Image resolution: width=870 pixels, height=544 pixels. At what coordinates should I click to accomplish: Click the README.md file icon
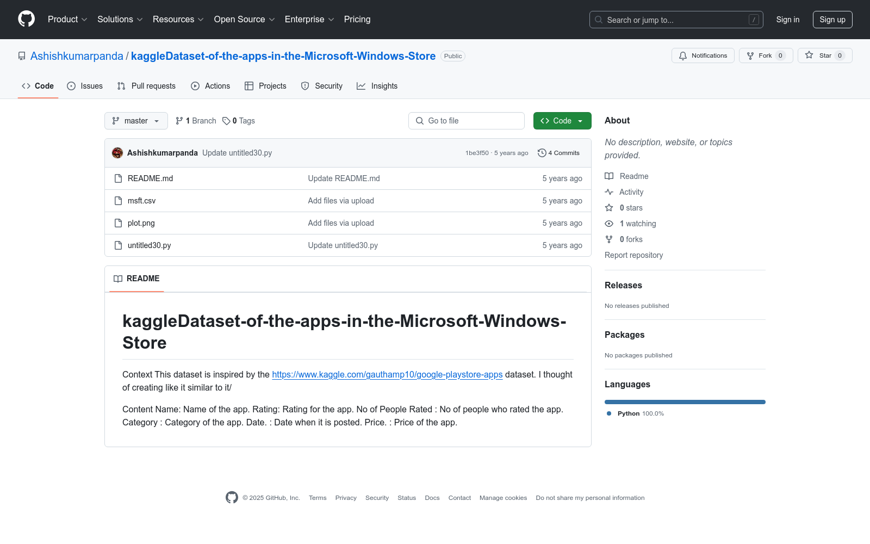pyautogui.click(x=118, y=178)
